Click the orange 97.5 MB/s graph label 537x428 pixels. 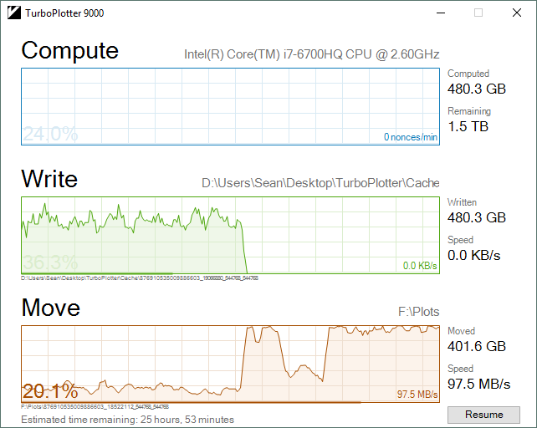(417, 395)
